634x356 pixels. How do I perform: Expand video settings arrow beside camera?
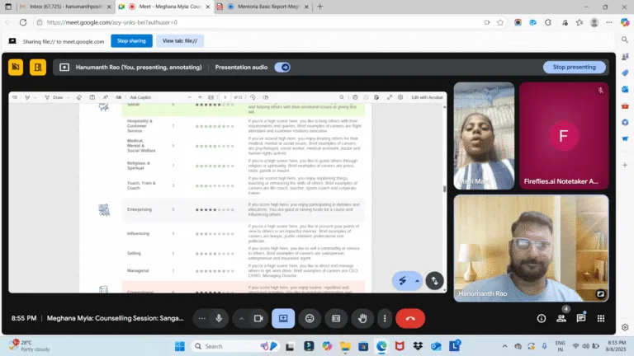[241, 318]
